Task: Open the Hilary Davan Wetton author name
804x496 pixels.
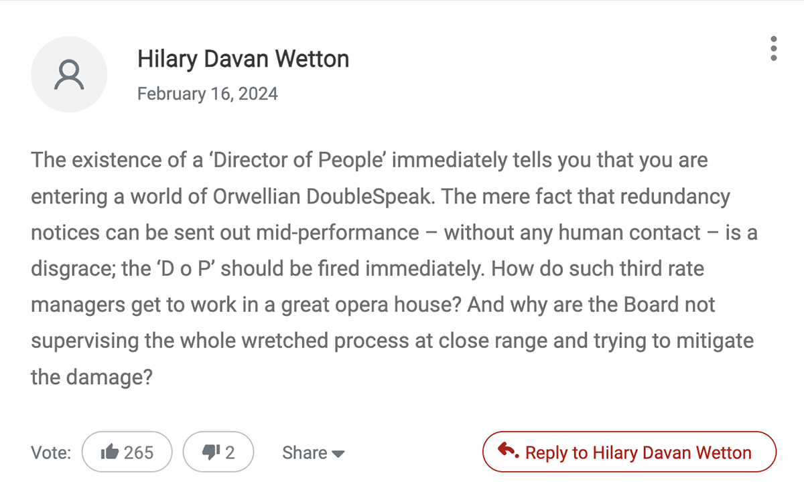Action: (243, 59)
